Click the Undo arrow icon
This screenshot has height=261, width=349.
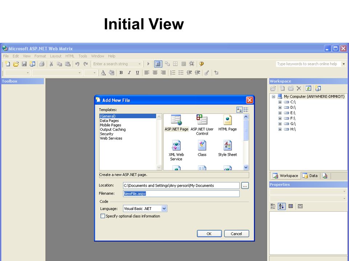pyautogui.click(x=77, y=64)
